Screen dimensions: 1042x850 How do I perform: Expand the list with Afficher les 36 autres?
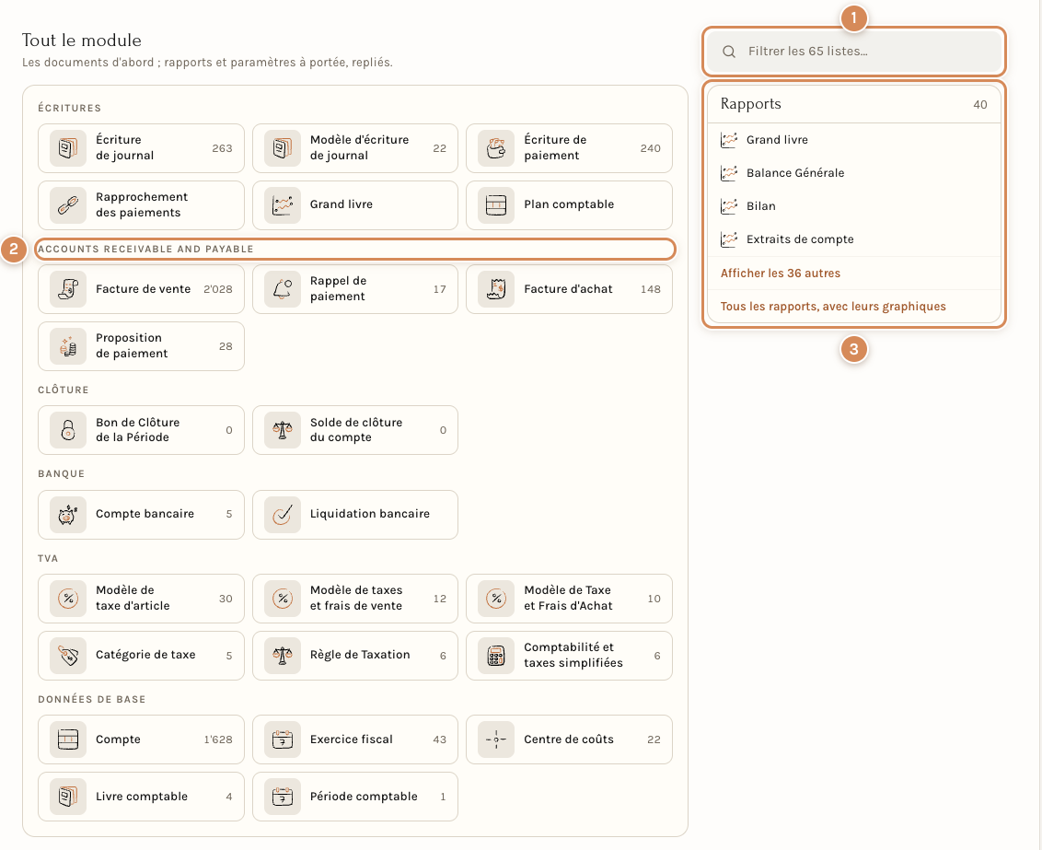[781, 274]
